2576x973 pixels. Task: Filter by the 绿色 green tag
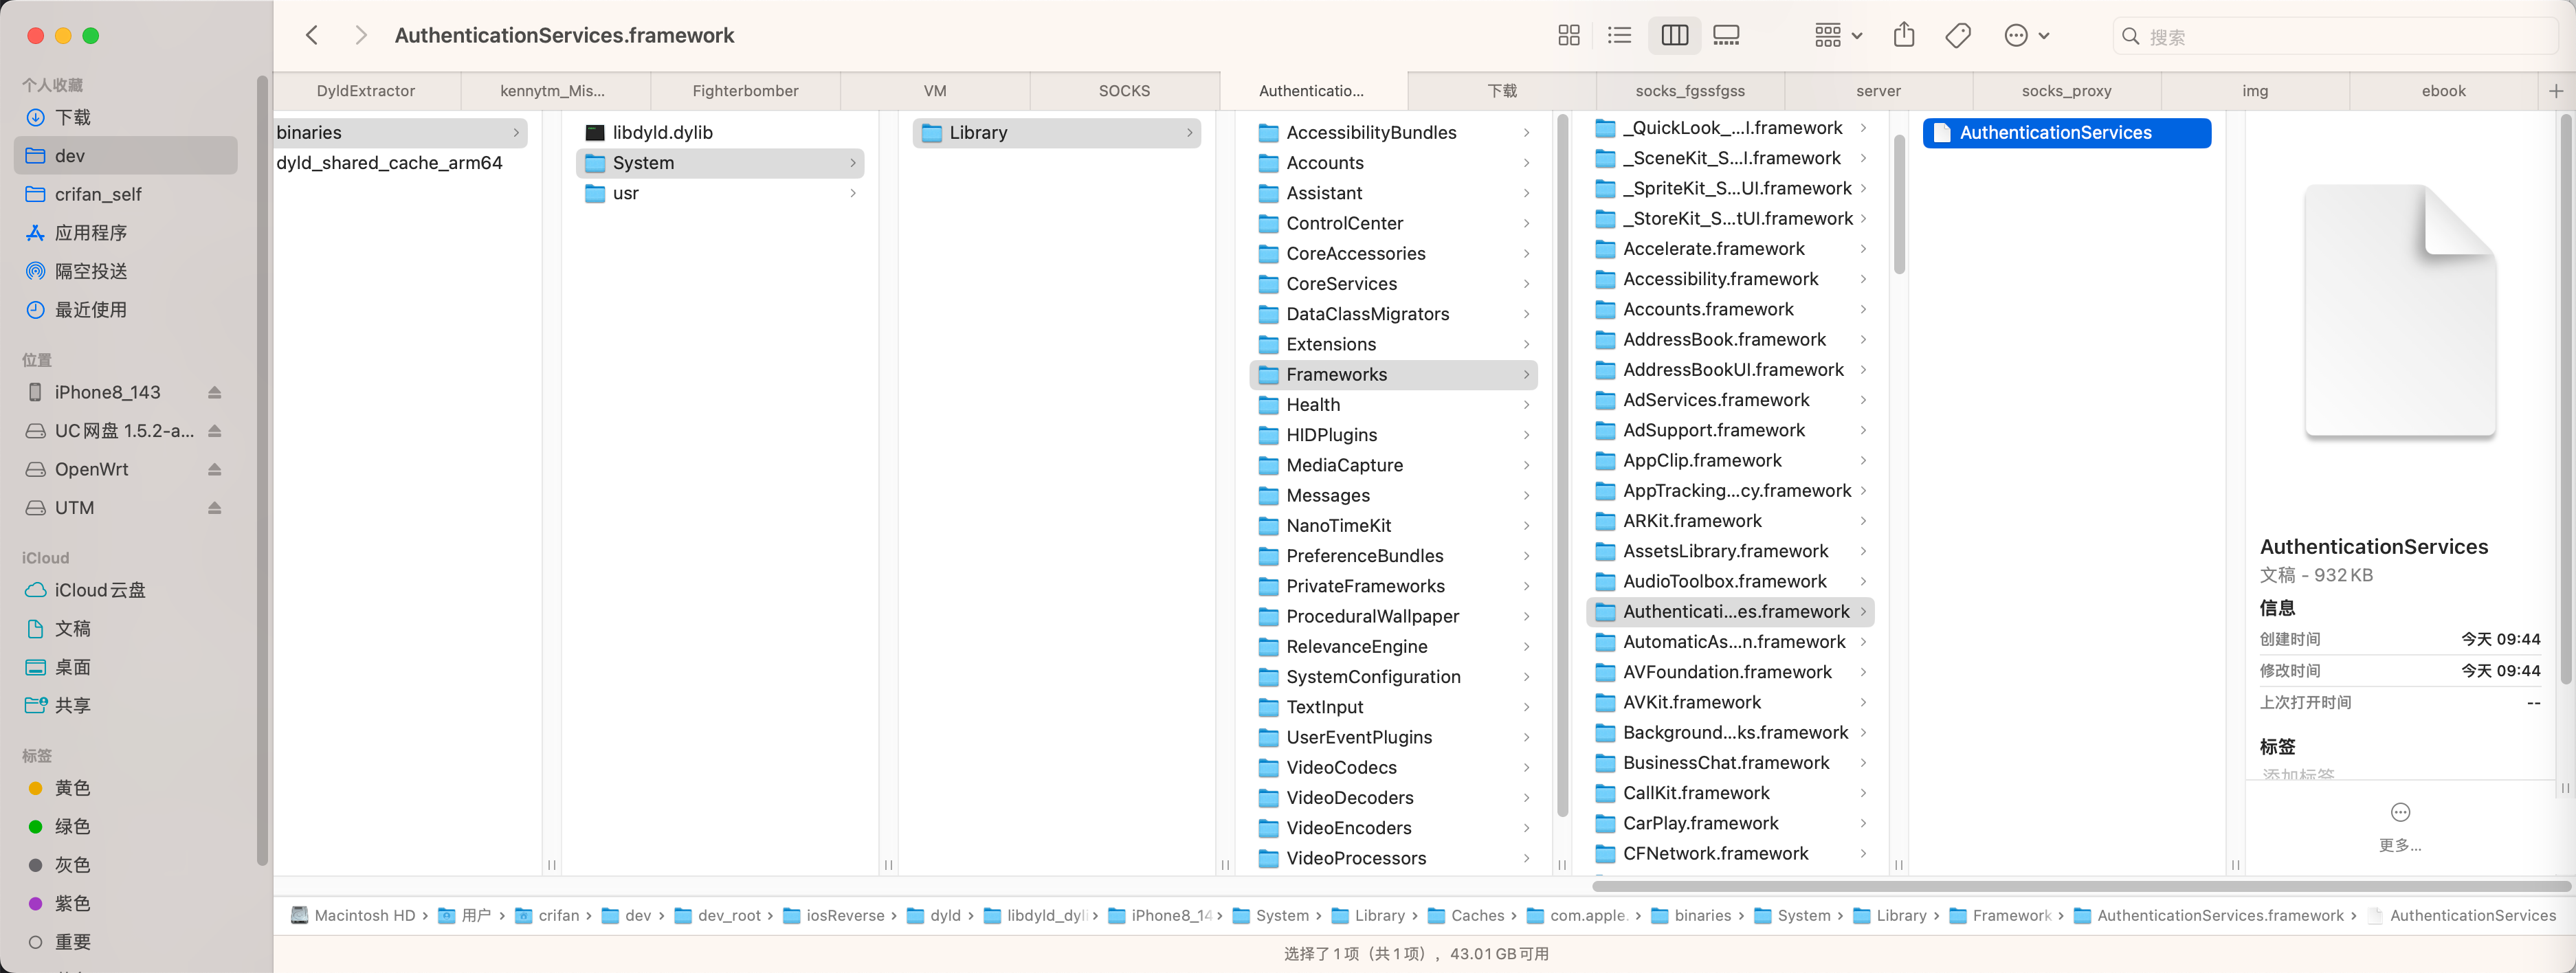126,827
